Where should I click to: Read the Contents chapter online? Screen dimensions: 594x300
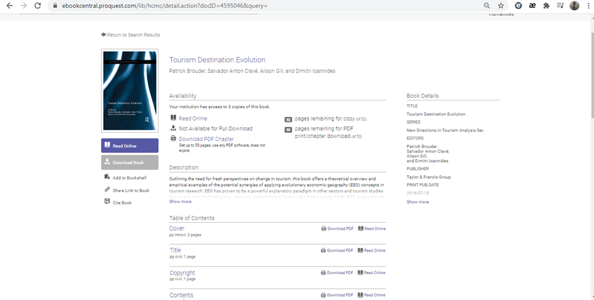[x=371, y=295]
